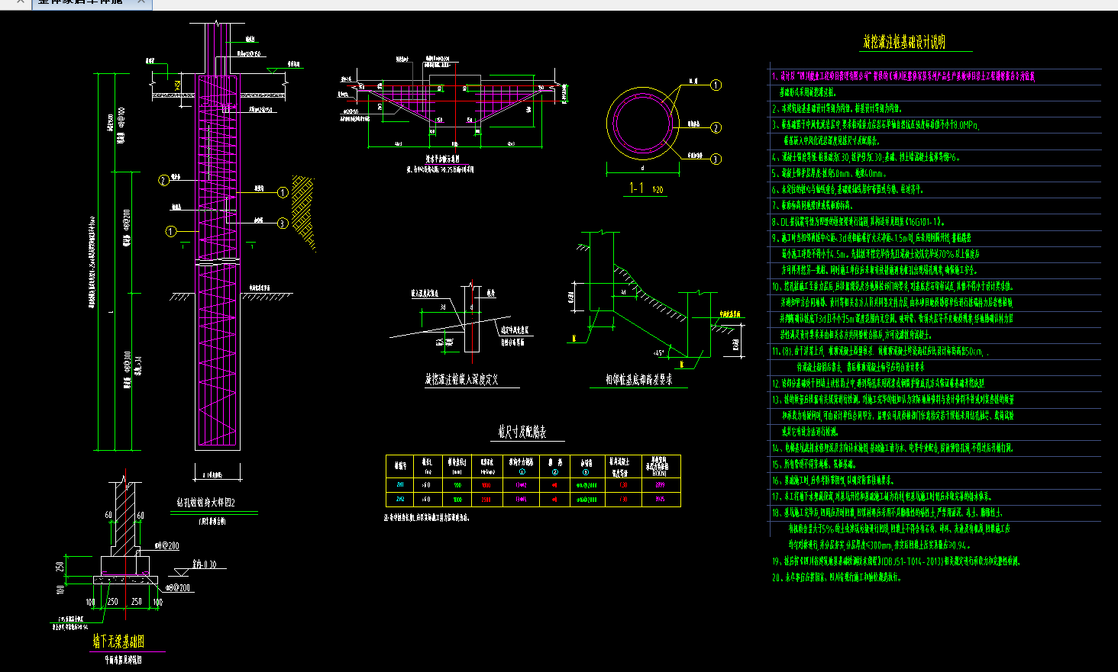The image size is (1118, 672).
Task: Click the yellow 墙下无梁基础图 title
Action: click(x=118, y=641)
